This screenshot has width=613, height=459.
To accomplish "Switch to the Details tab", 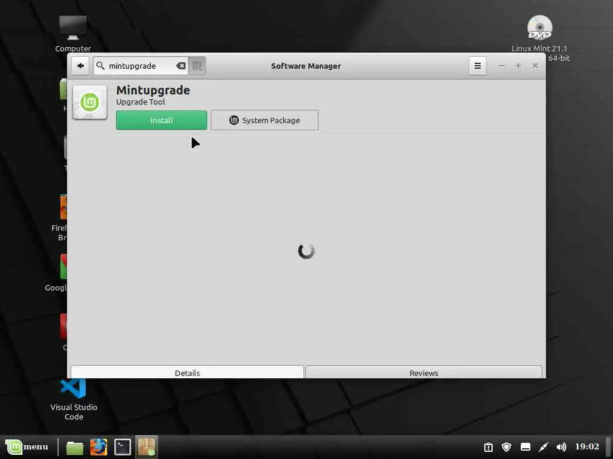I will point(187,372).
